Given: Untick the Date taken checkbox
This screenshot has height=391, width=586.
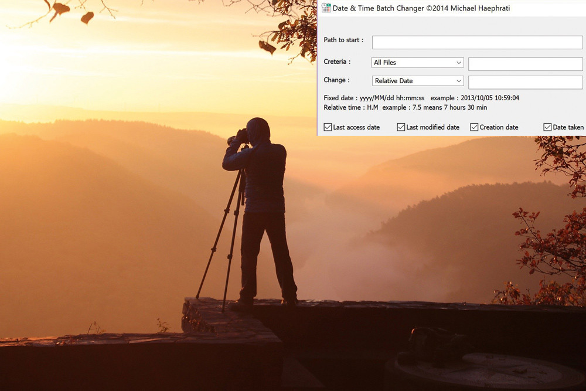Looking at the screenshot, I should point(547,127).
